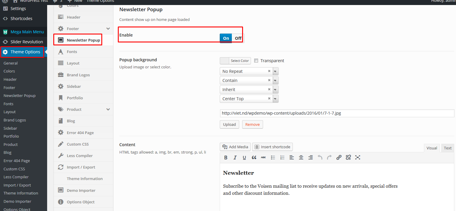Insert a bulleted list in the editor

(x=273, y=157)
